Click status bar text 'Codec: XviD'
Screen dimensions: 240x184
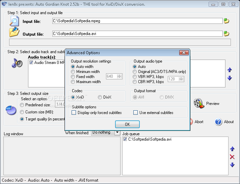[x=12, y=180]
